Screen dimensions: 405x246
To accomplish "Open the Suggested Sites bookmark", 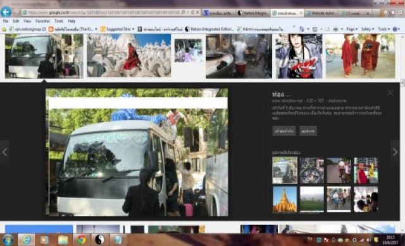I will point(115,29).
